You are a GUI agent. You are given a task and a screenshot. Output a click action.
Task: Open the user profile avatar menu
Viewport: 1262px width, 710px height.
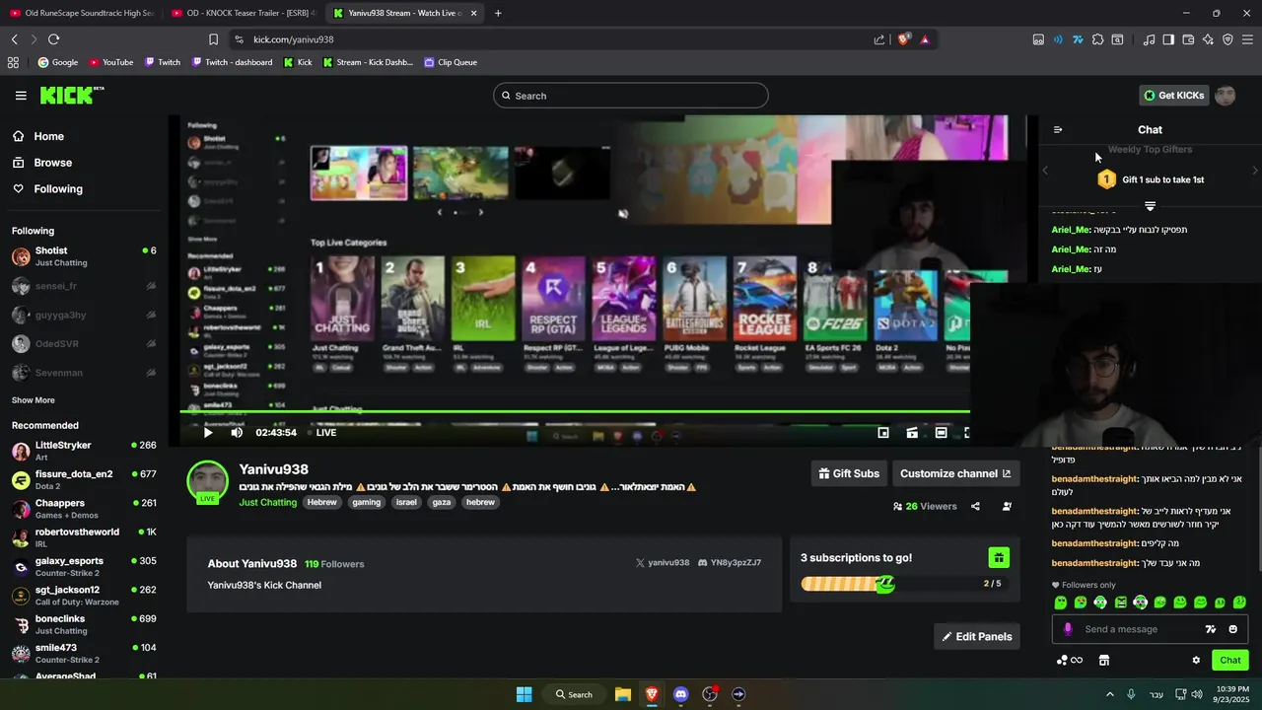coord(1226,96)
